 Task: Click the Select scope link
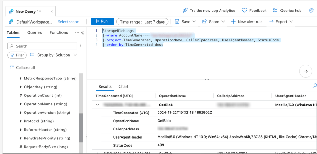(68, 22)
